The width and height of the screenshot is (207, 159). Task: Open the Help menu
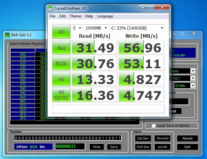(x=89, y=16)
